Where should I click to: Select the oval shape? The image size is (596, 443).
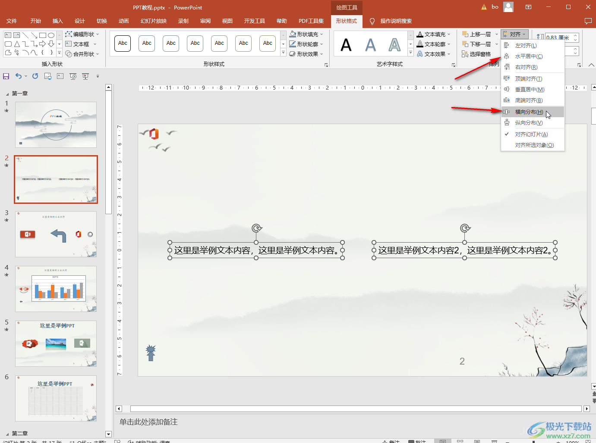51,35
